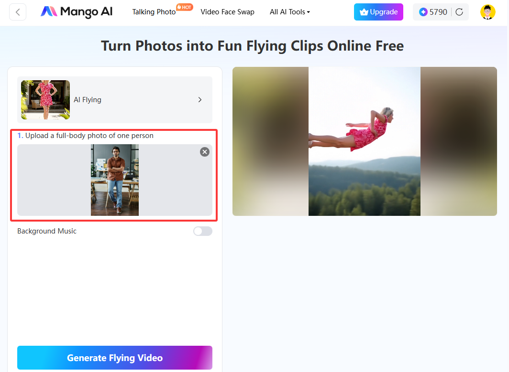509x372 pixels.
Task: Go to Video Face Swap
Action: point(227,12)
